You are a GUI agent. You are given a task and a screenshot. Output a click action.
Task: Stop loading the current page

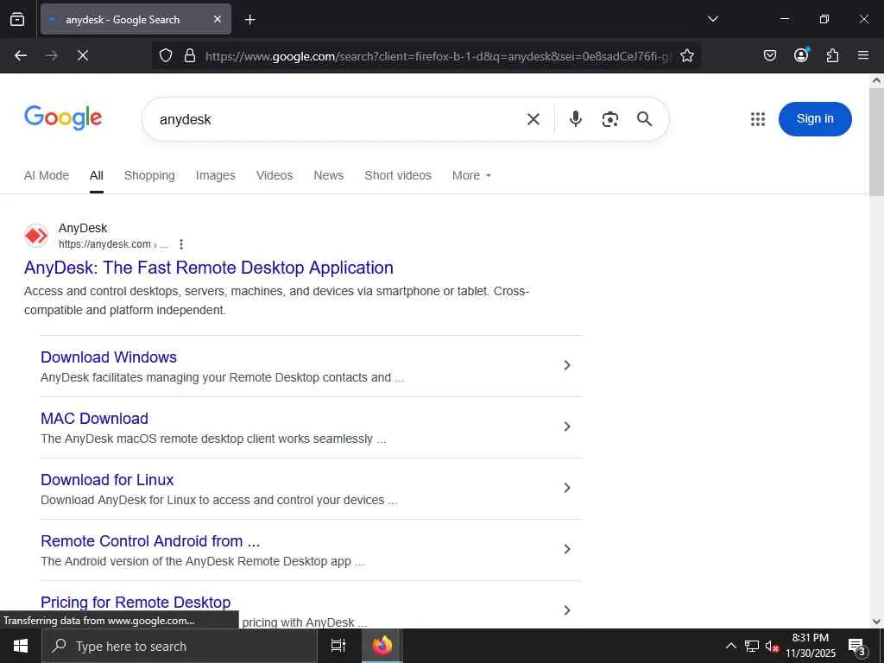[83, 55]
